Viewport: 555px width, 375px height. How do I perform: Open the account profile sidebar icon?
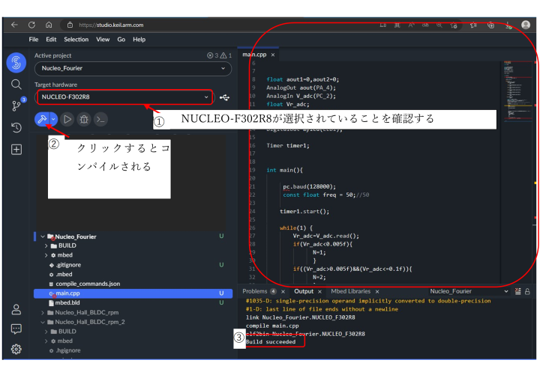pyautogui.click(x=16, y=310)
